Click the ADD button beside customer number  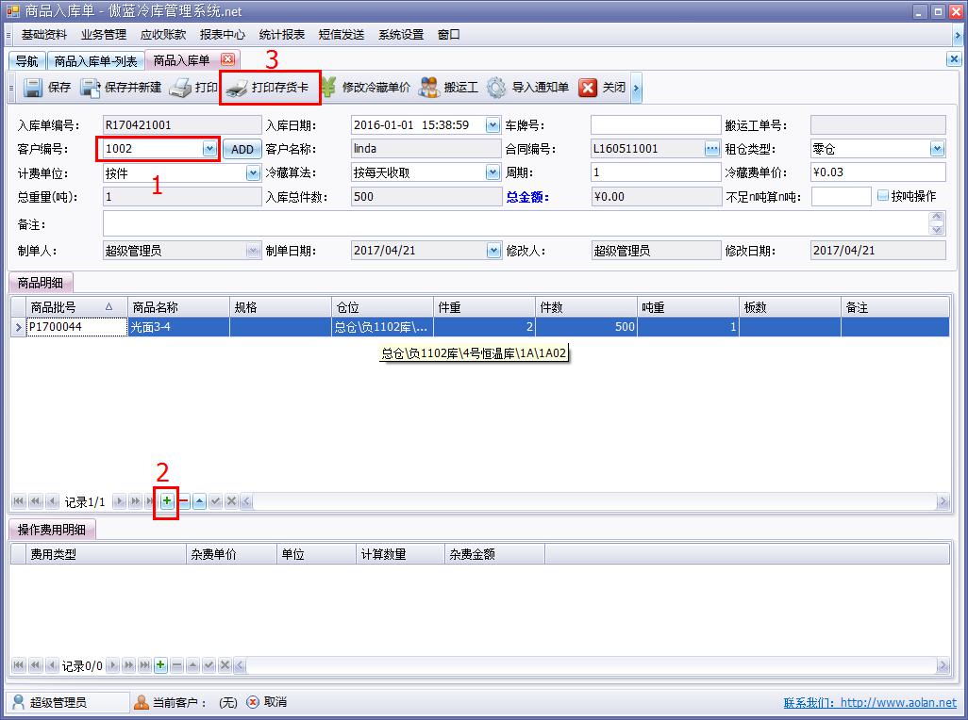coord(242,149)
